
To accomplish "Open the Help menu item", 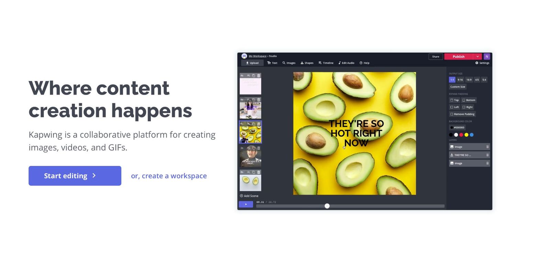I will 364,63.
